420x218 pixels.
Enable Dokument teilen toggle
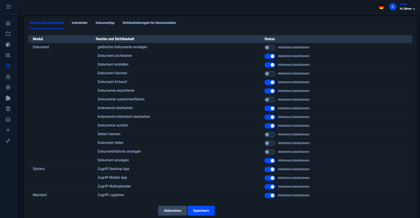coord(269,143)
